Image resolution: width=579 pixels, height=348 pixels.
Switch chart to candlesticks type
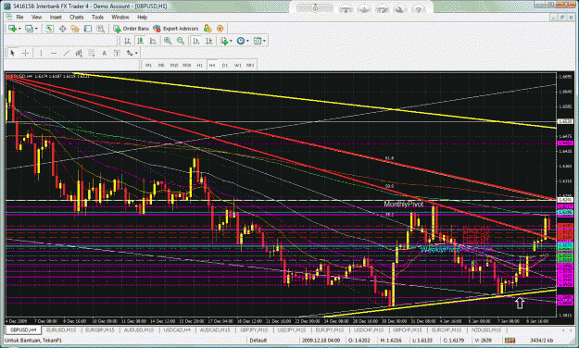click(140, 41)
